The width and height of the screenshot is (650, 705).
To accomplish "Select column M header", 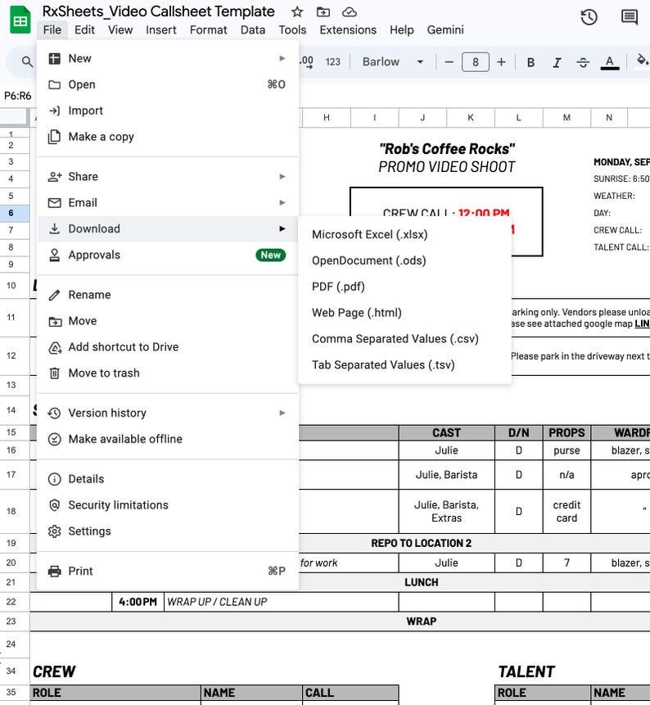I will 566,117.
